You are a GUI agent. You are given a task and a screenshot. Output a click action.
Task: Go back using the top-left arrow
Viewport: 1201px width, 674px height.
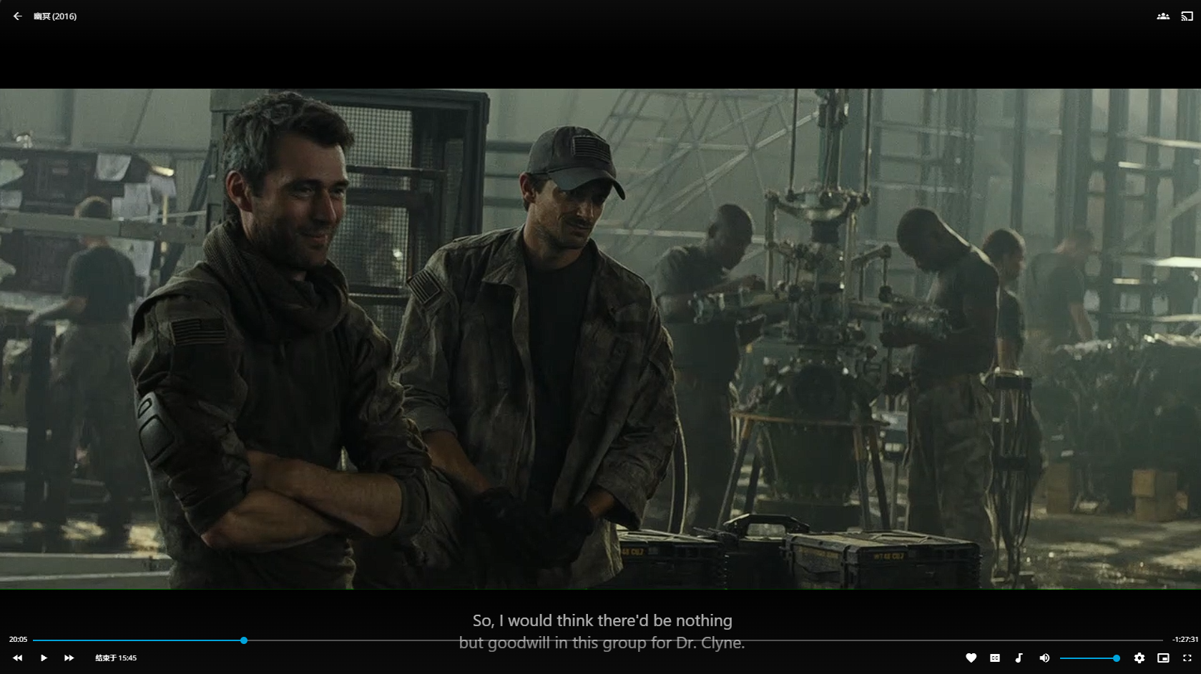18,16
